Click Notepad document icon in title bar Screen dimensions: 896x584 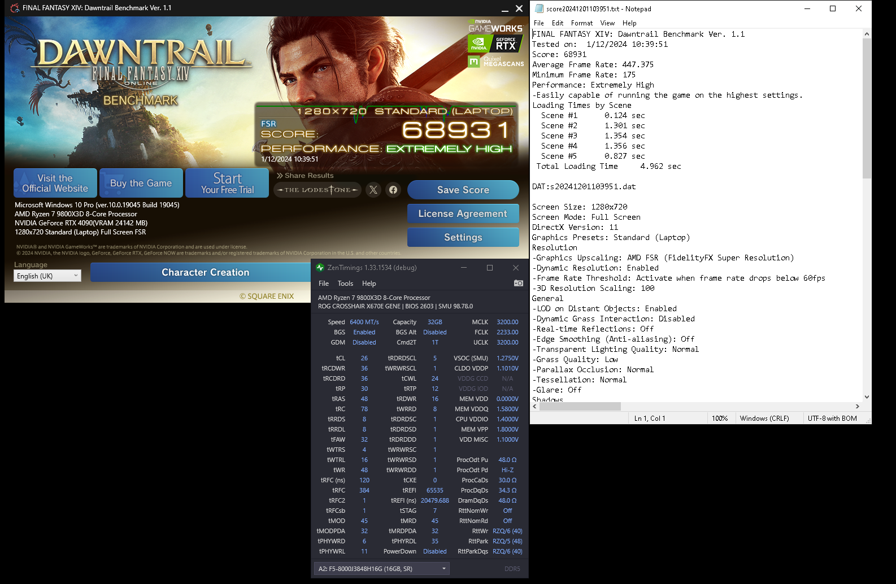(x=539, y=8)
